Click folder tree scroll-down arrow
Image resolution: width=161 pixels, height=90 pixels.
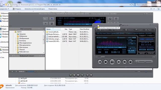(x=44, y=53)
